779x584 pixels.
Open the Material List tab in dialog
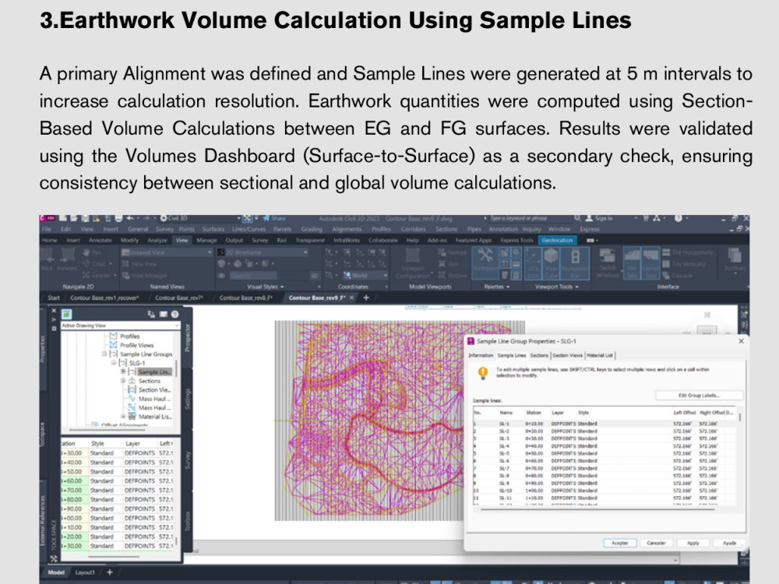point(600,356)
